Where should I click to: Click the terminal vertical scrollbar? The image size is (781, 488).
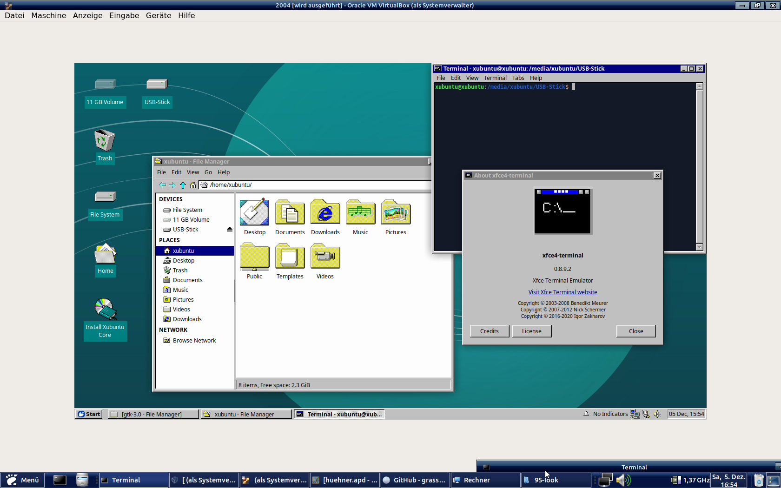(x=699, y=167)
